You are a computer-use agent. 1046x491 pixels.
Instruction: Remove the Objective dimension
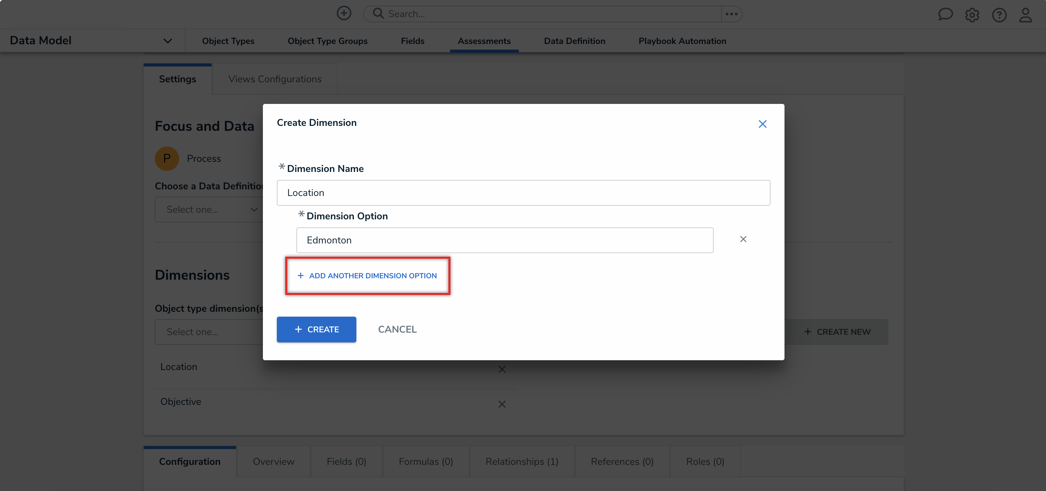502,404
